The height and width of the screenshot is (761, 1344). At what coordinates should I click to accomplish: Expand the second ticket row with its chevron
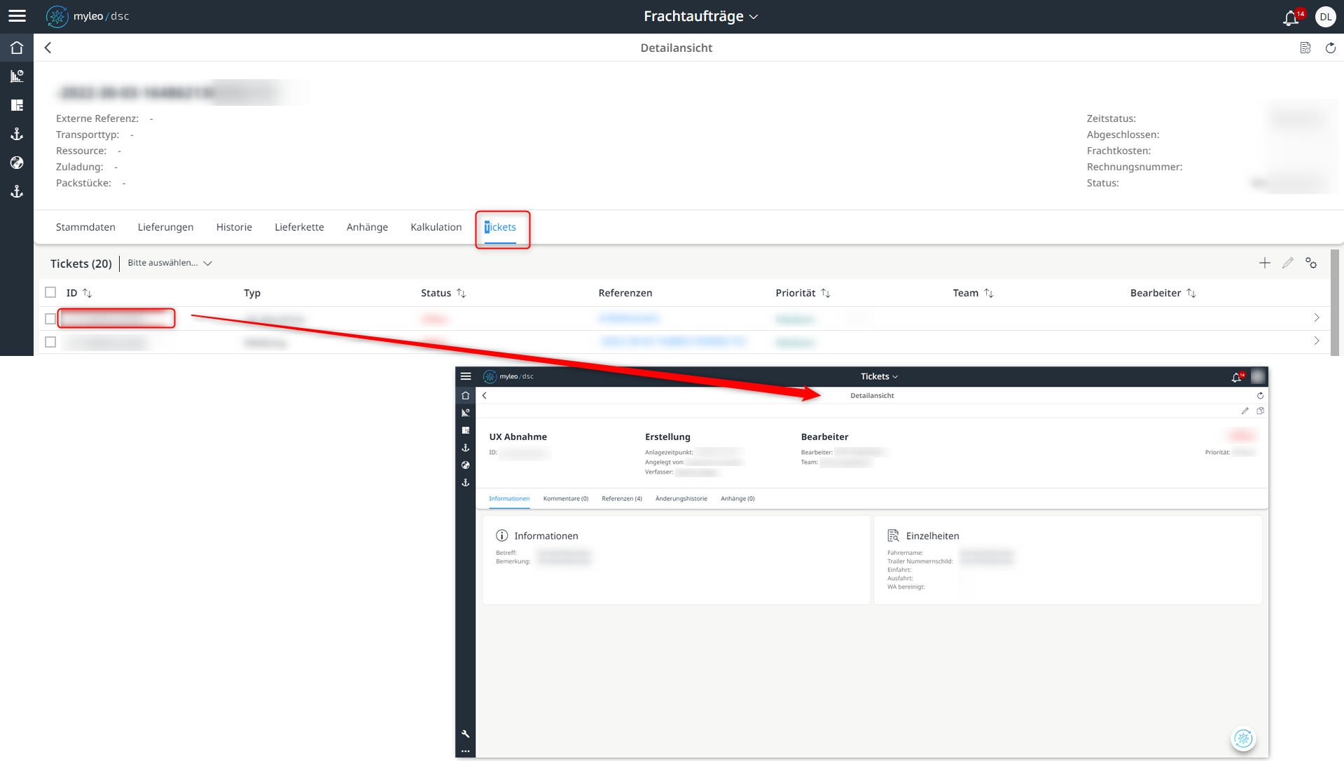click(1317, 341)
